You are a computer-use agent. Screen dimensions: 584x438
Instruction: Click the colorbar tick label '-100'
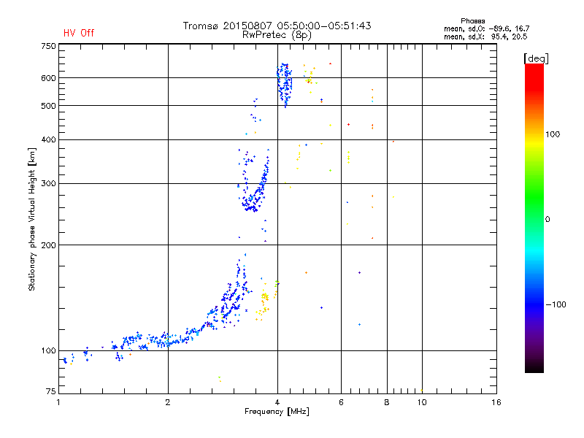[x=556, y=304]
